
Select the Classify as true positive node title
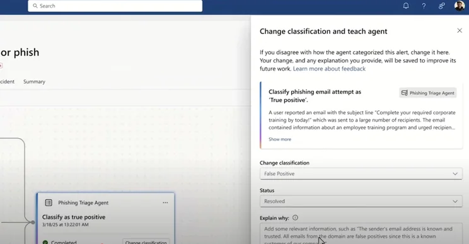pos(74,217)
